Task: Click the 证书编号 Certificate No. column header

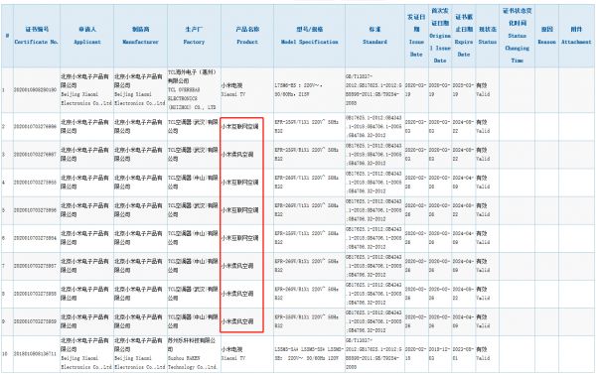Action: [x=37, y=36]
